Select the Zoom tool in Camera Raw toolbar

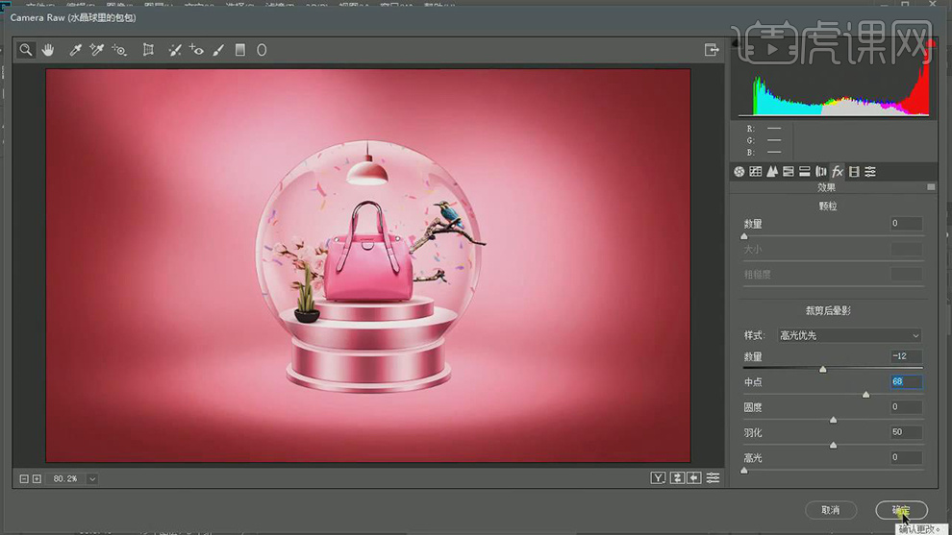click(x=26, y=50)
